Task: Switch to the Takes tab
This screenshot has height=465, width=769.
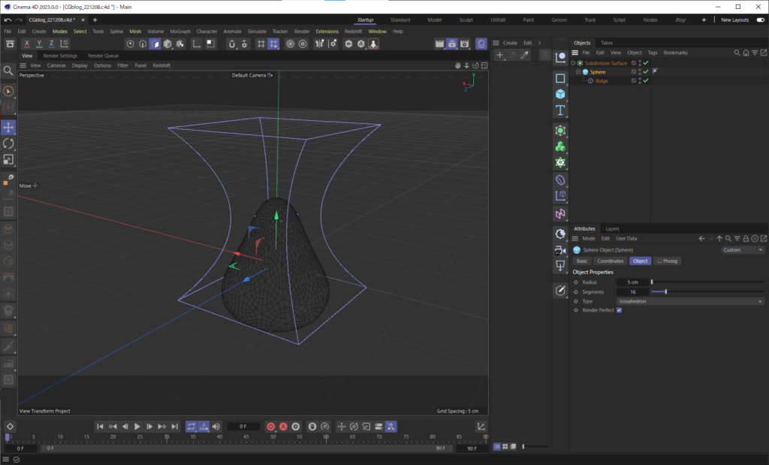Action: pyautogui.click(x=607, y=43)
